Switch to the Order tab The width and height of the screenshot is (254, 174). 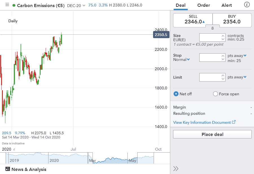point(204,5)
